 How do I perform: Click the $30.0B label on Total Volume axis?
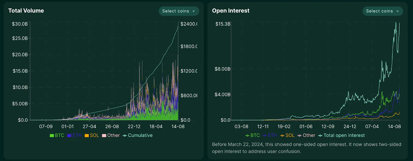(20, 24)
